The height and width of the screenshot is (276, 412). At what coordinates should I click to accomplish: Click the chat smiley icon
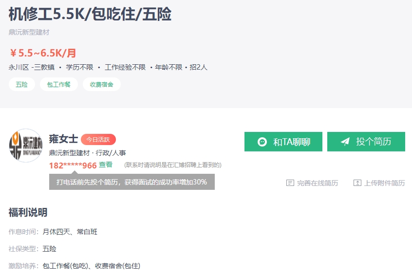click(x=262, y=142)
